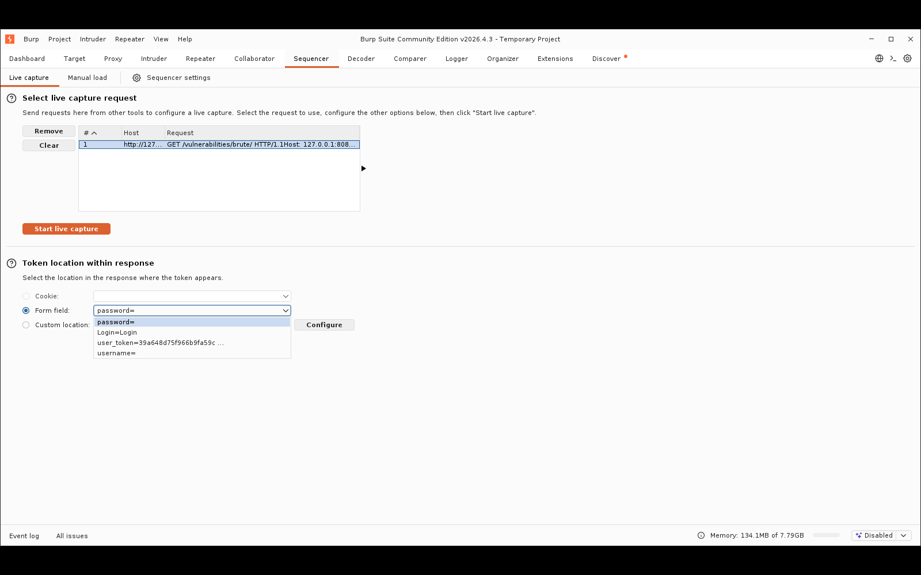
Task: Click the memory usage progress bar
Action: (x=826, y=535)
